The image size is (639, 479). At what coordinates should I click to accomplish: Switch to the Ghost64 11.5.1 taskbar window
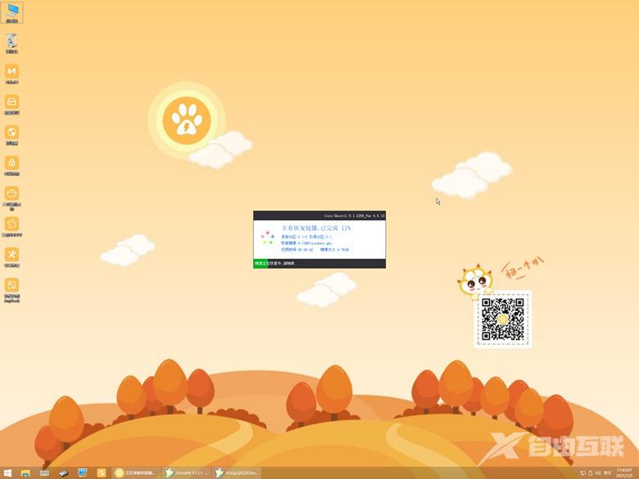tap(187, 473)
